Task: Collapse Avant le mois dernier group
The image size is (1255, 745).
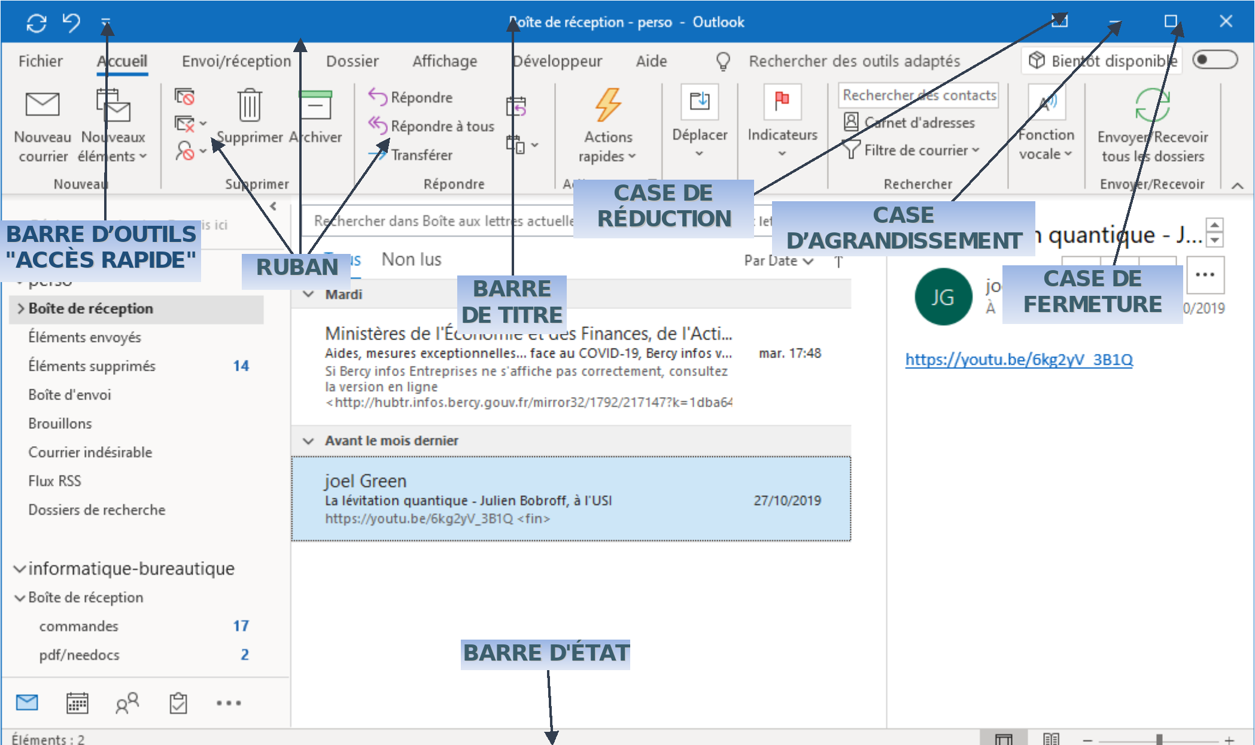Action: coord(309,441)
